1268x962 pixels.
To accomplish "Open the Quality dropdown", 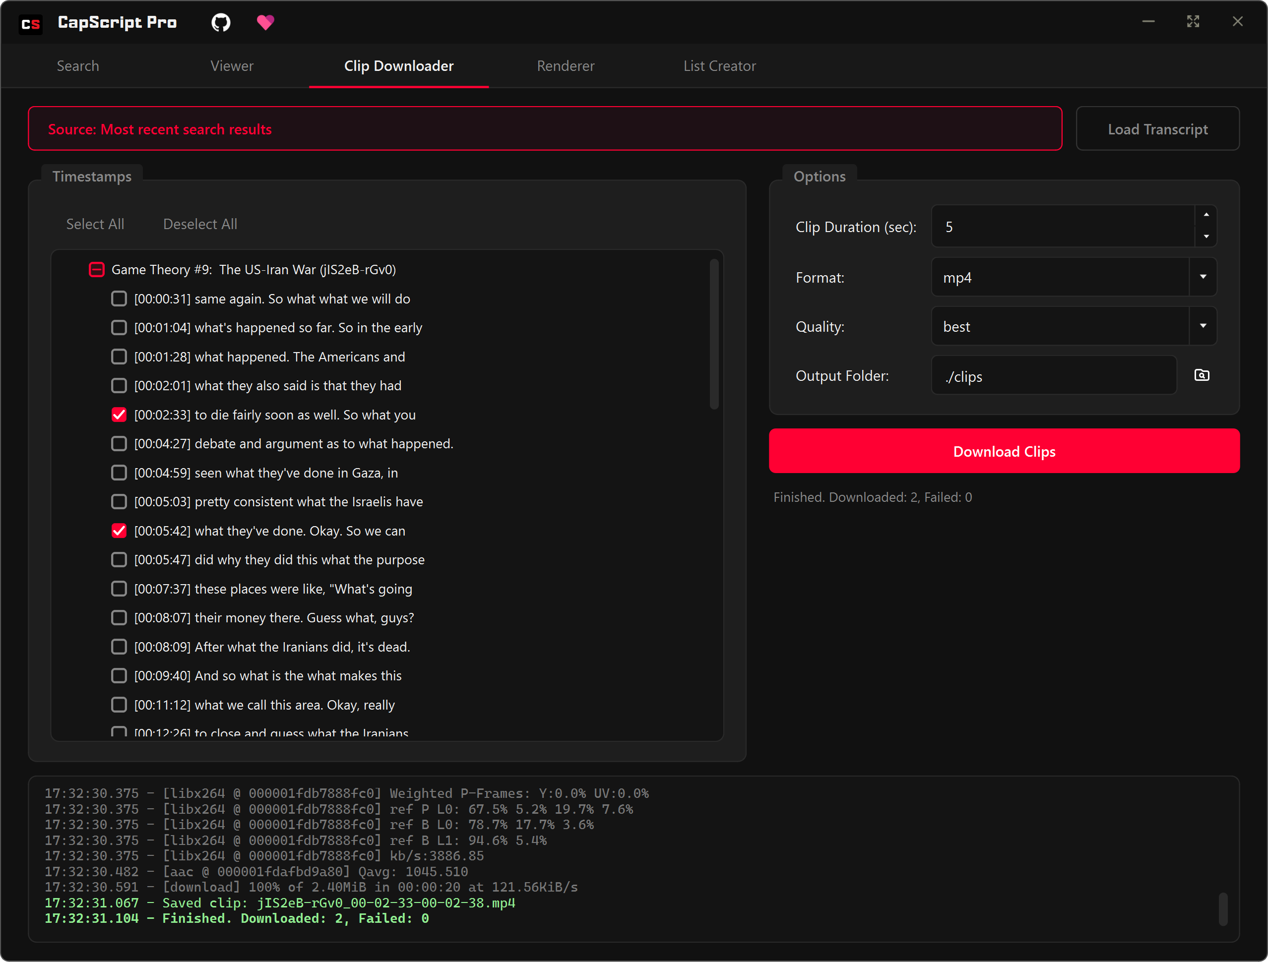I will [x=1202, y=326].
